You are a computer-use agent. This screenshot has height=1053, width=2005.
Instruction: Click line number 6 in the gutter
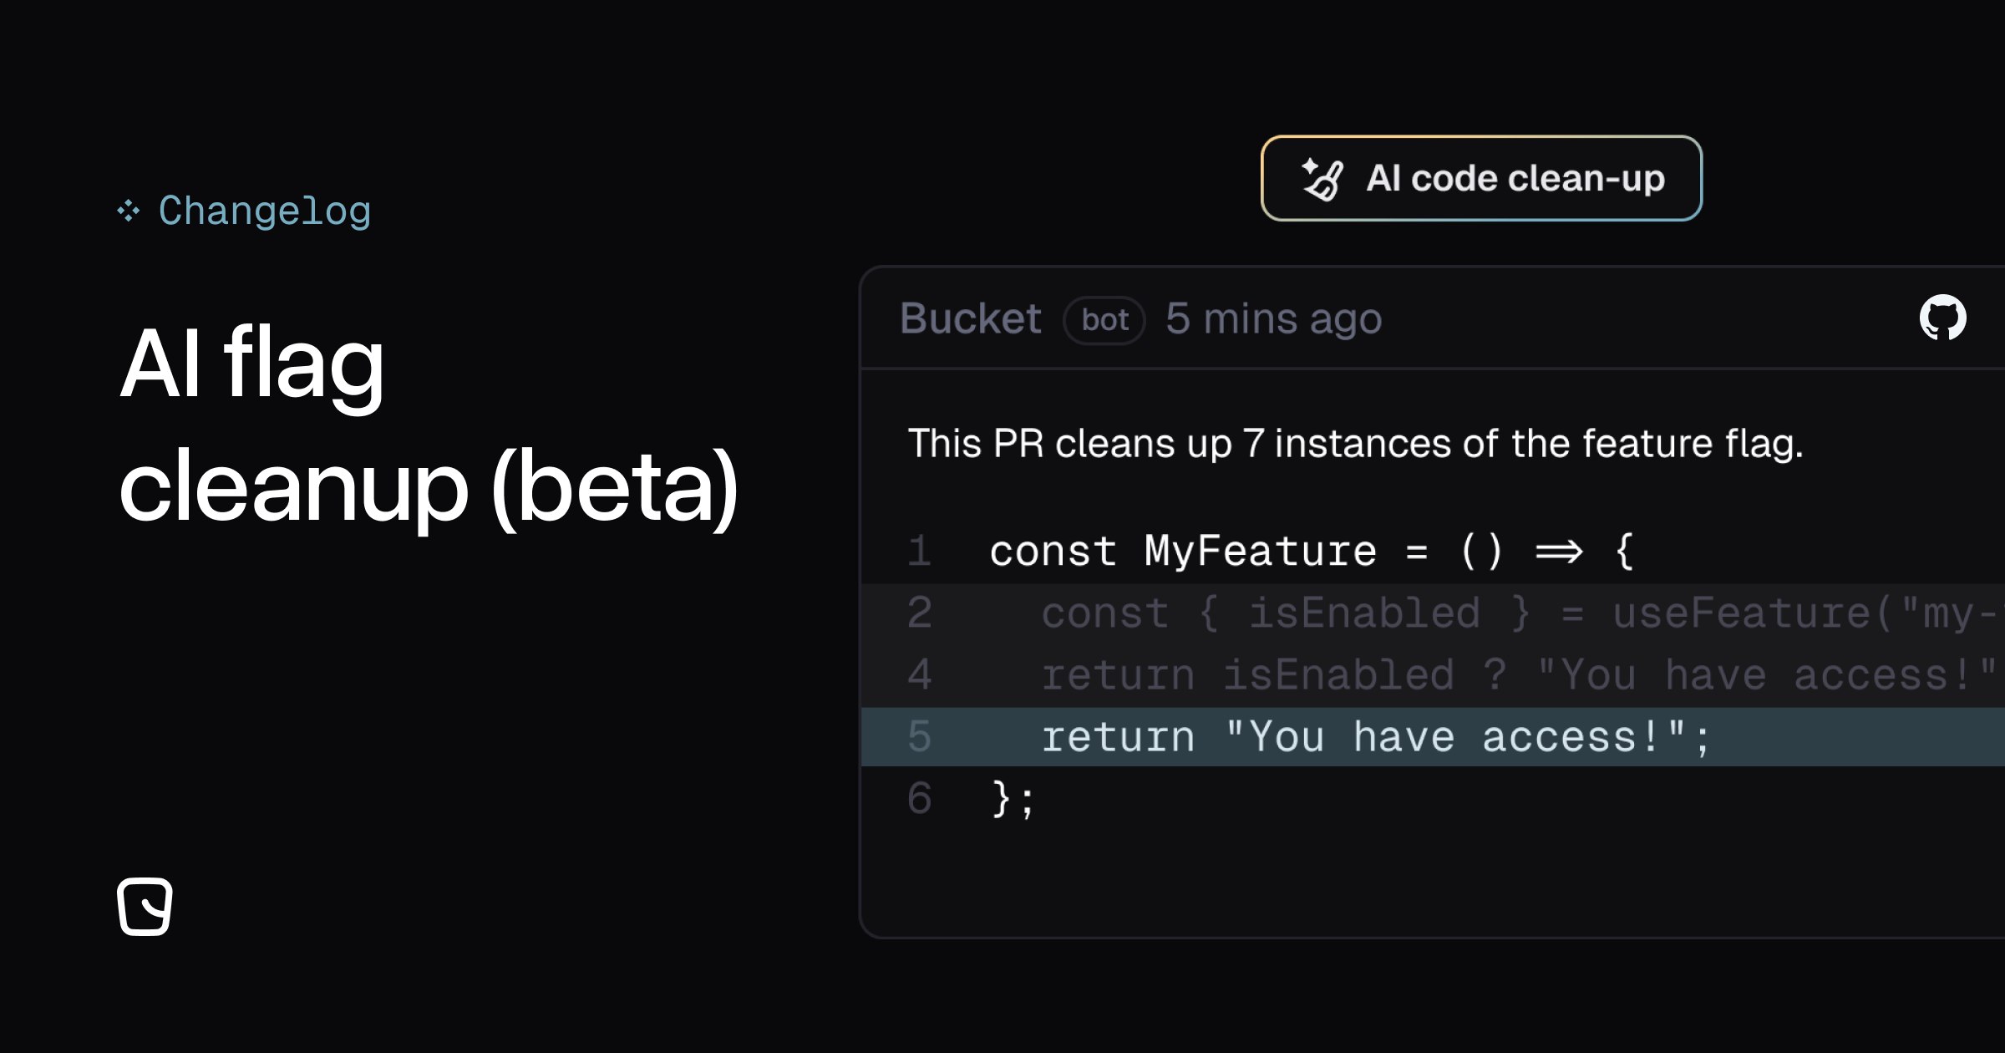[x=919, y=799]
